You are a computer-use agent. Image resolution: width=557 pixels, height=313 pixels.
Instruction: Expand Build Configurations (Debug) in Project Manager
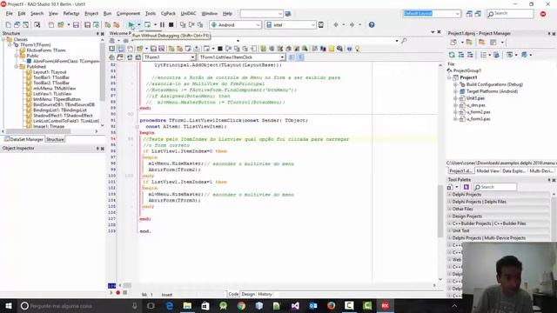[455, 84]
